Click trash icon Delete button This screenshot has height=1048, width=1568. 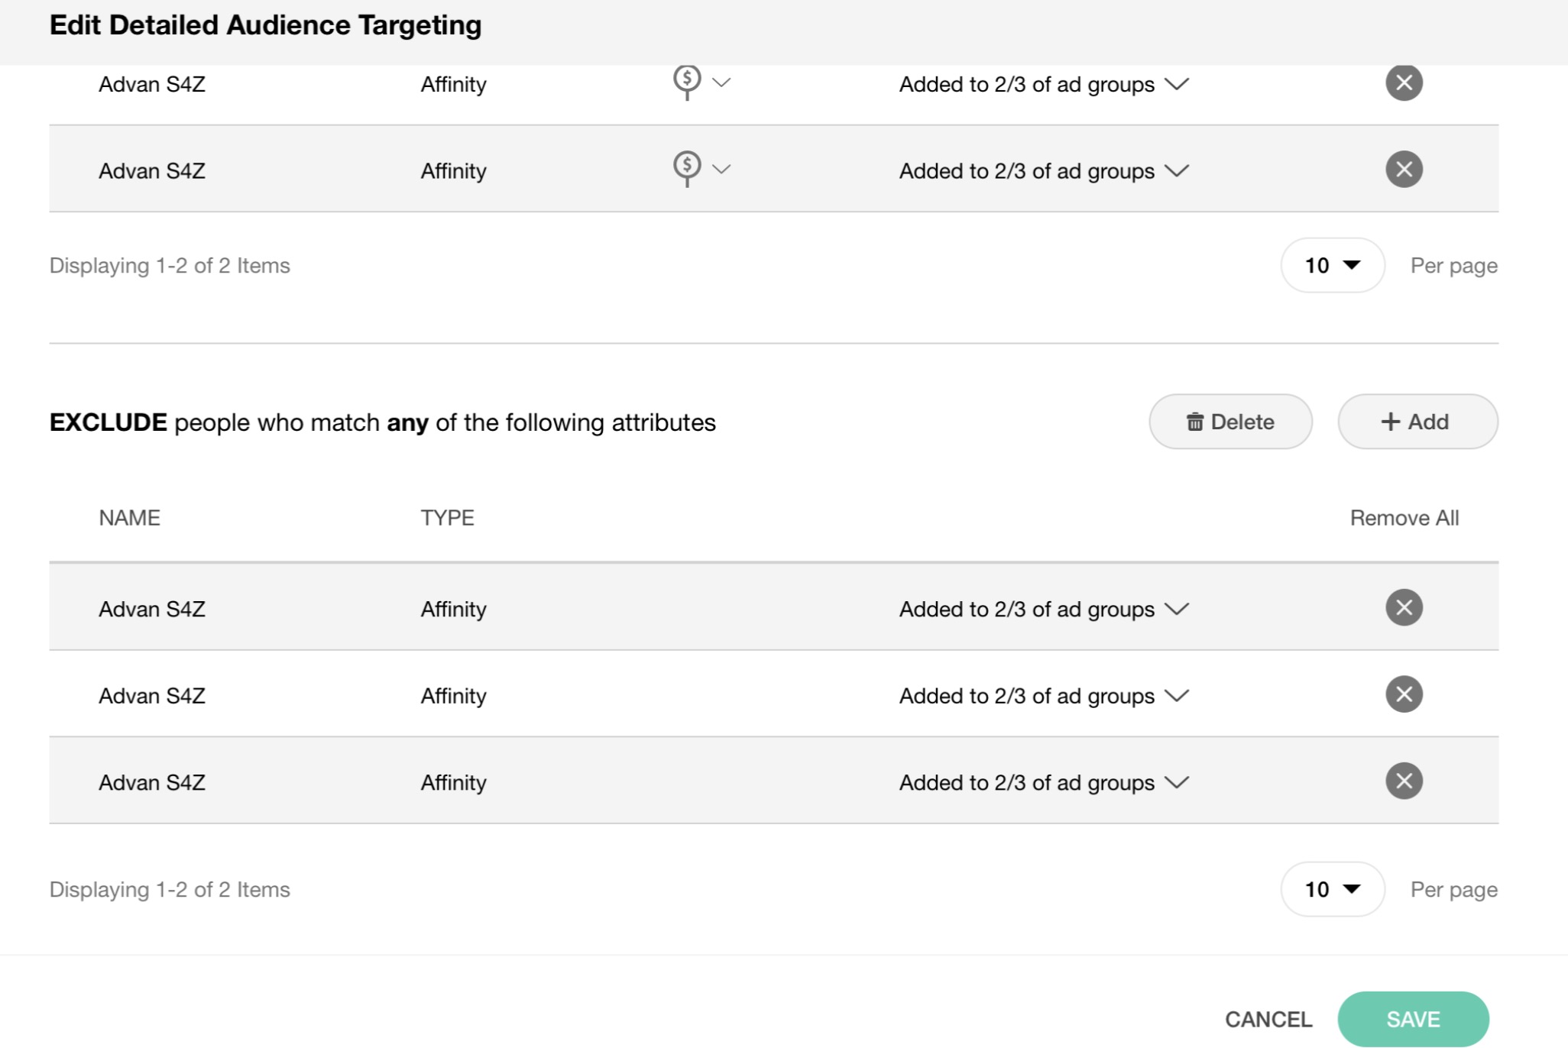click(x=1230, y=422)
